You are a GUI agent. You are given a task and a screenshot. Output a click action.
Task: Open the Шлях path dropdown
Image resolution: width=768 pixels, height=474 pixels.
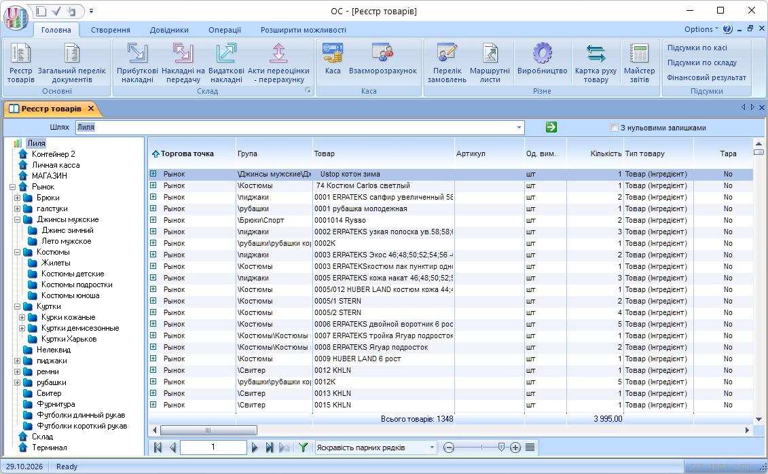coord(519,127)
